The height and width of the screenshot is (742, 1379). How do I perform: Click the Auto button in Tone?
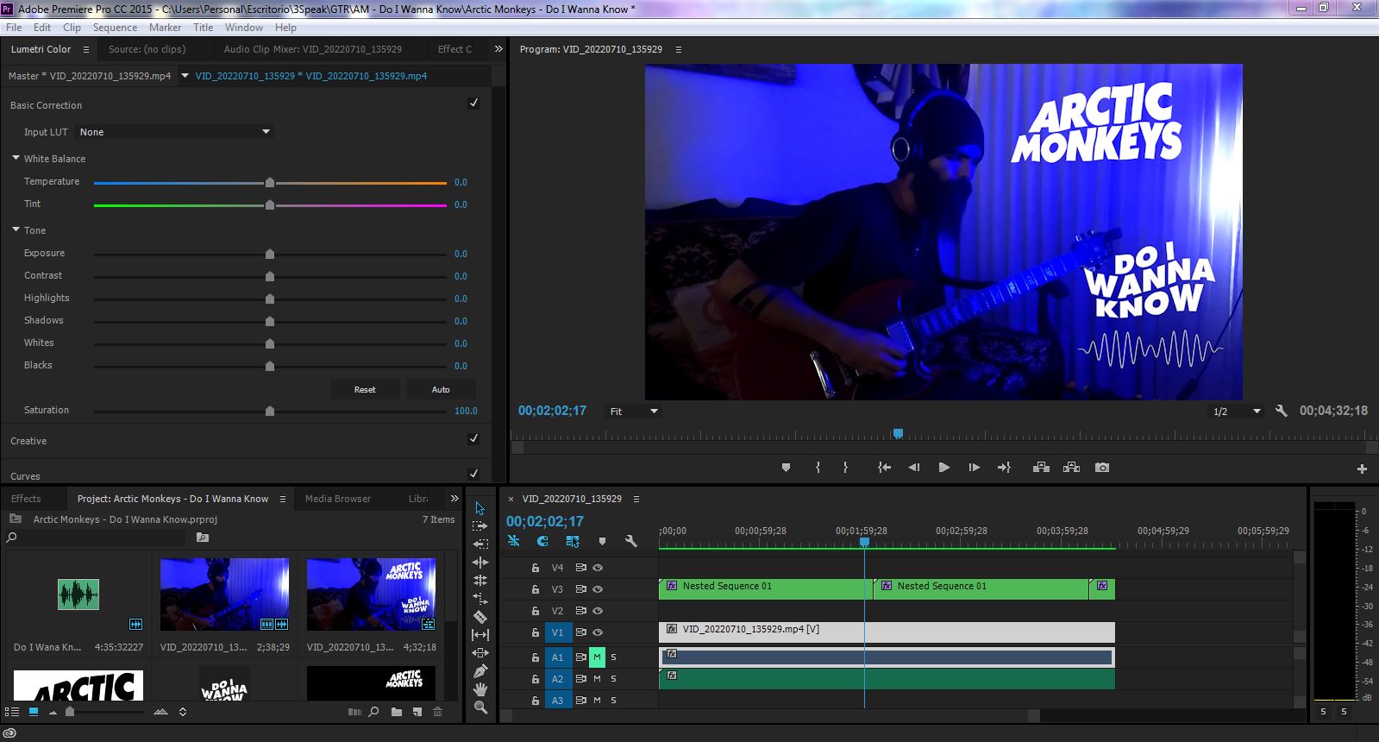tap(441, 389)
